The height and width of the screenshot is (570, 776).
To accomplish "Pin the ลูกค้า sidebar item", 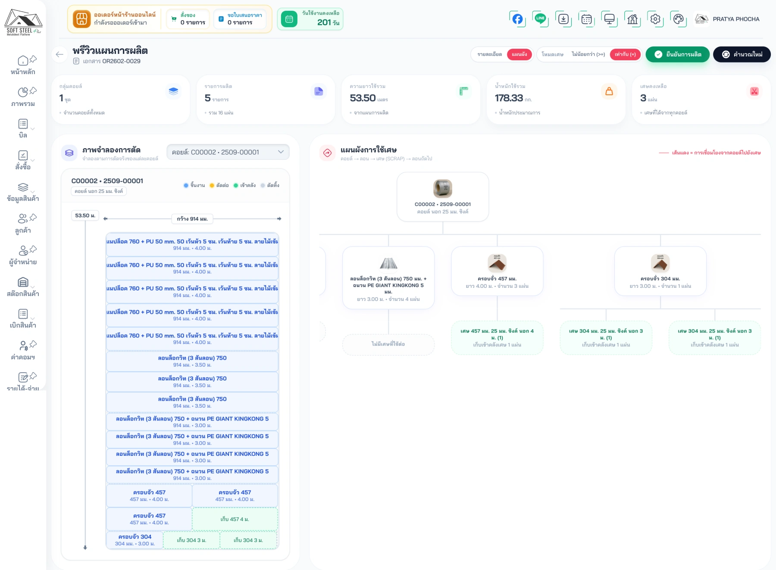I will click(33, 217).
